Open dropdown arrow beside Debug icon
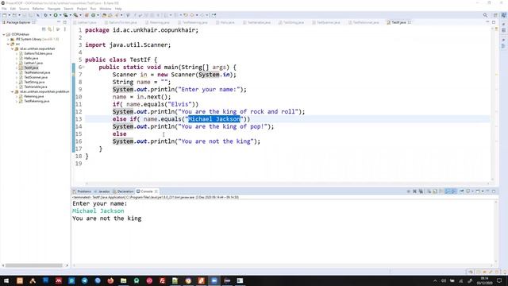This screenshot has height=286, width=508. coord(50,15)
